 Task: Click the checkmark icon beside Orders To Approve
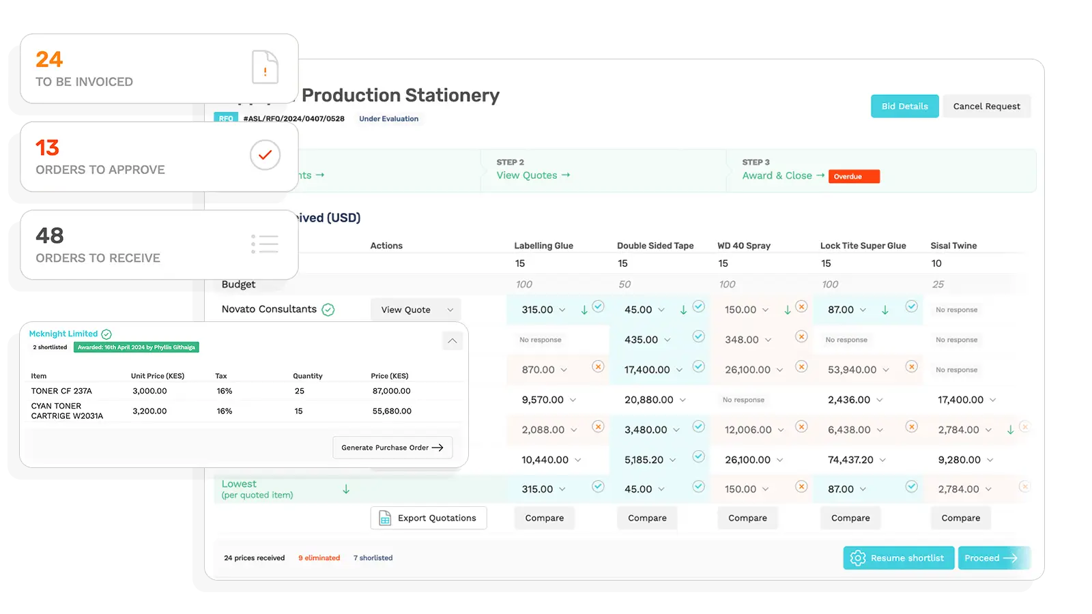265,156
